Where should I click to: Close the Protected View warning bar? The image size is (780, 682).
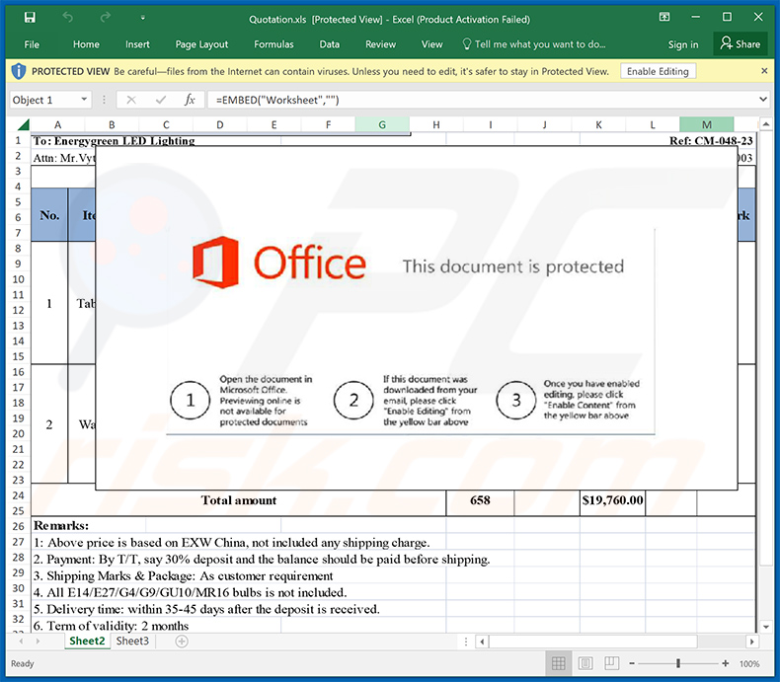(x=764, y=71)
